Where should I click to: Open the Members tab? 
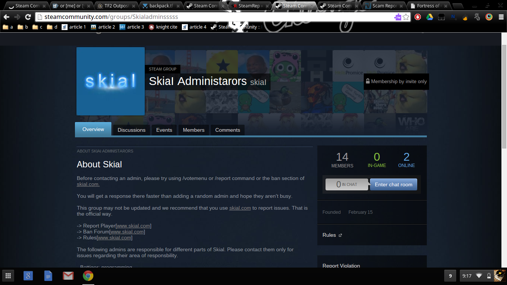click(x=193, y=130)
